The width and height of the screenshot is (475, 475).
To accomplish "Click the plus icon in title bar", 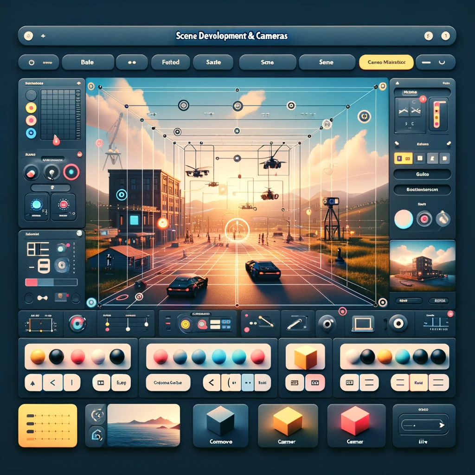I will click(43, 36).
